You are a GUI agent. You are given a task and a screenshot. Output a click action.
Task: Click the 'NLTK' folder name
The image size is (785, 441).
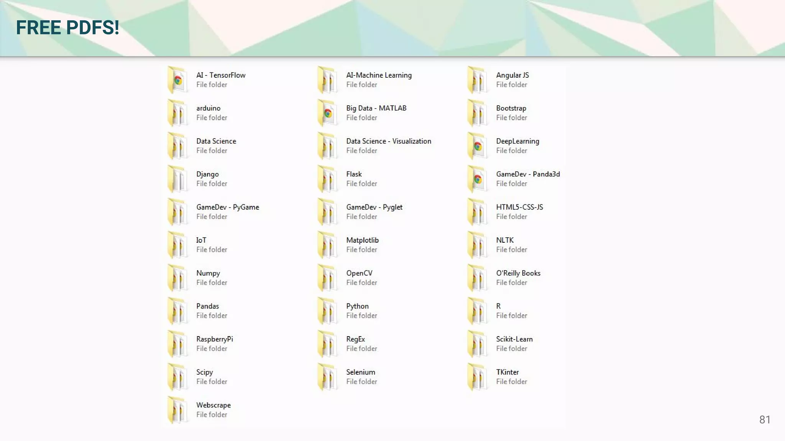[x=505, y=240]
